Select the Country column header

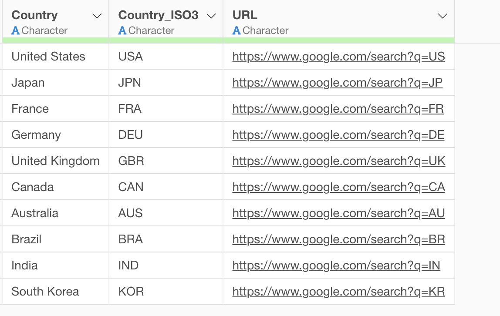(x=35, y=15)
